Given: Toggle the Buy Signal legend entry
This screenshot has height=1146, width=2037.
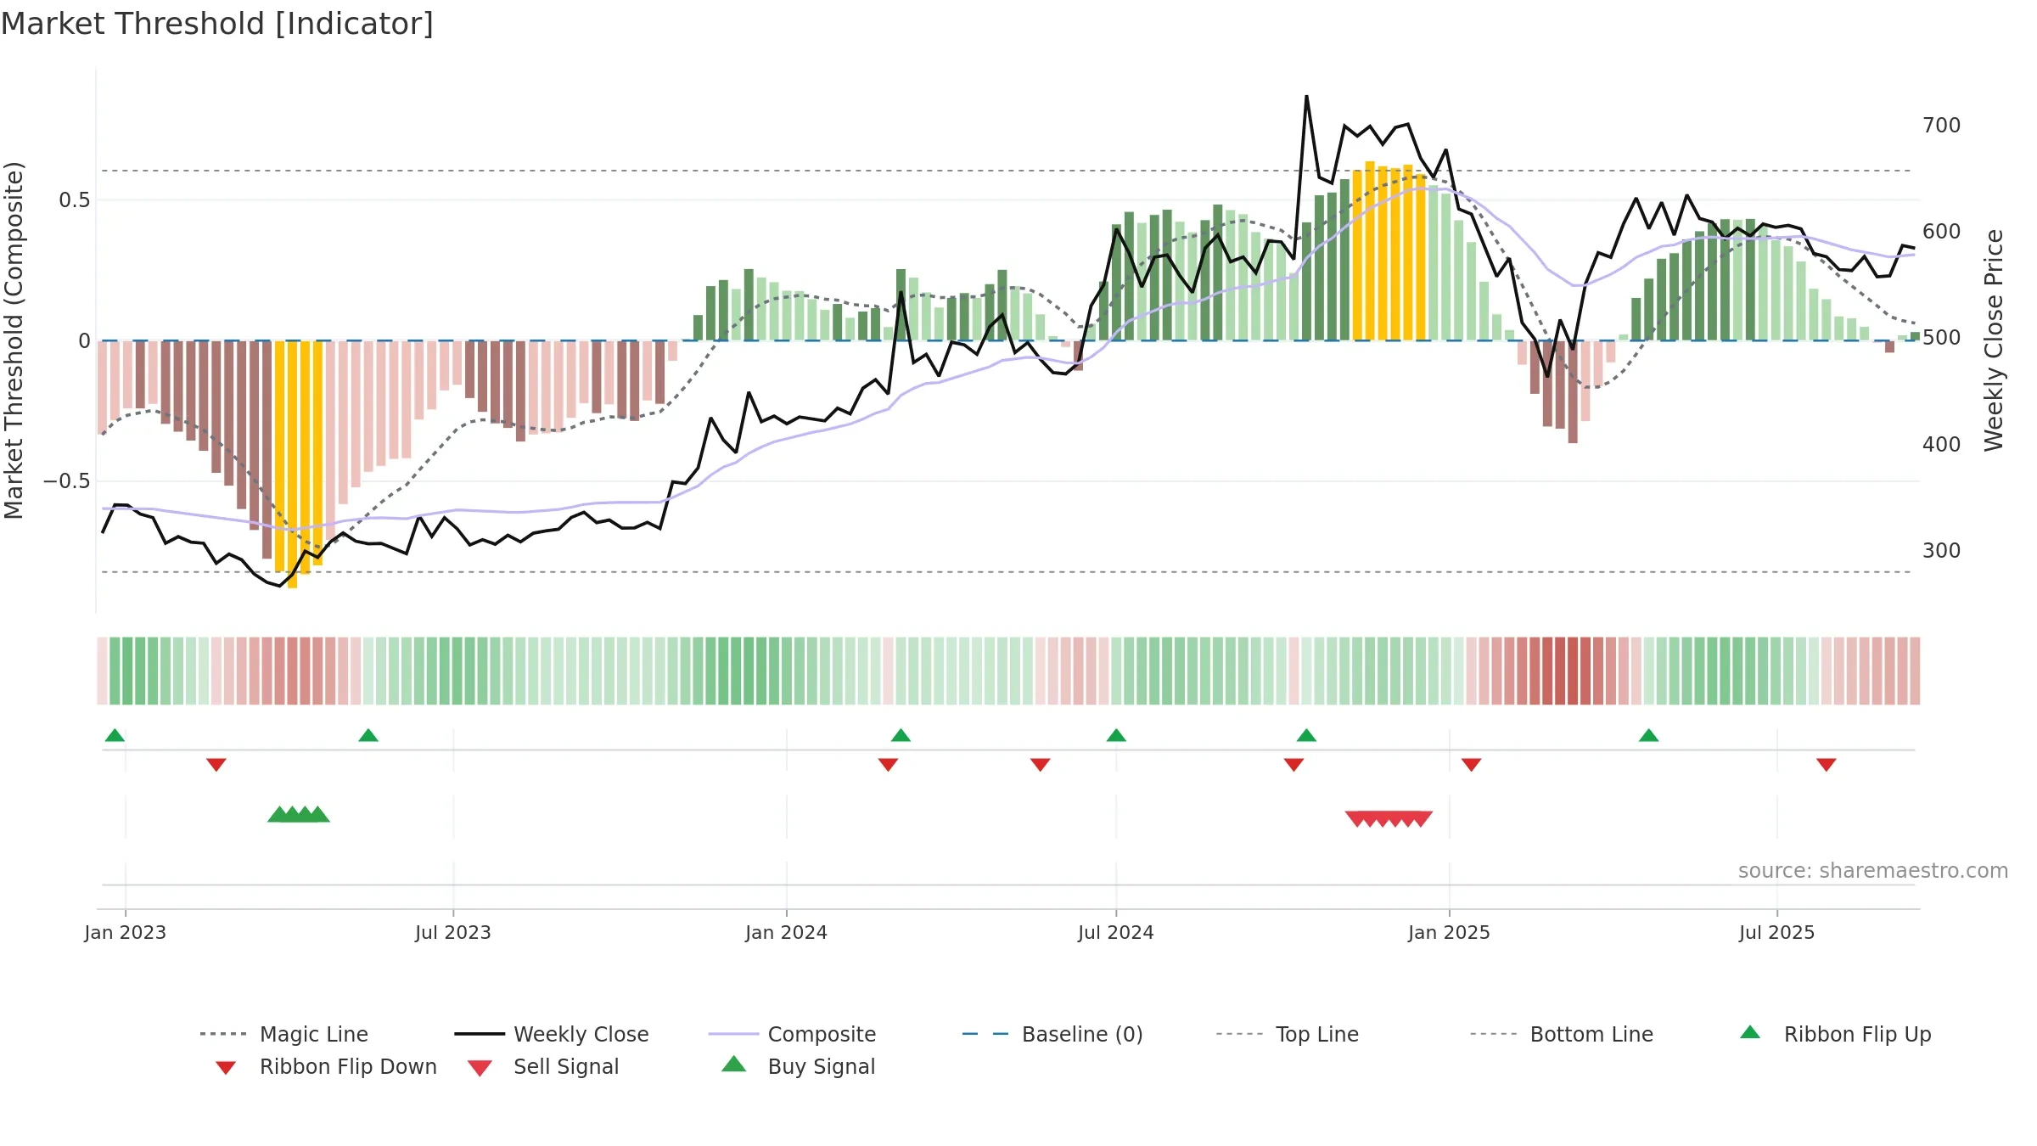Looking at the screenshot, I should (798, 1066).
